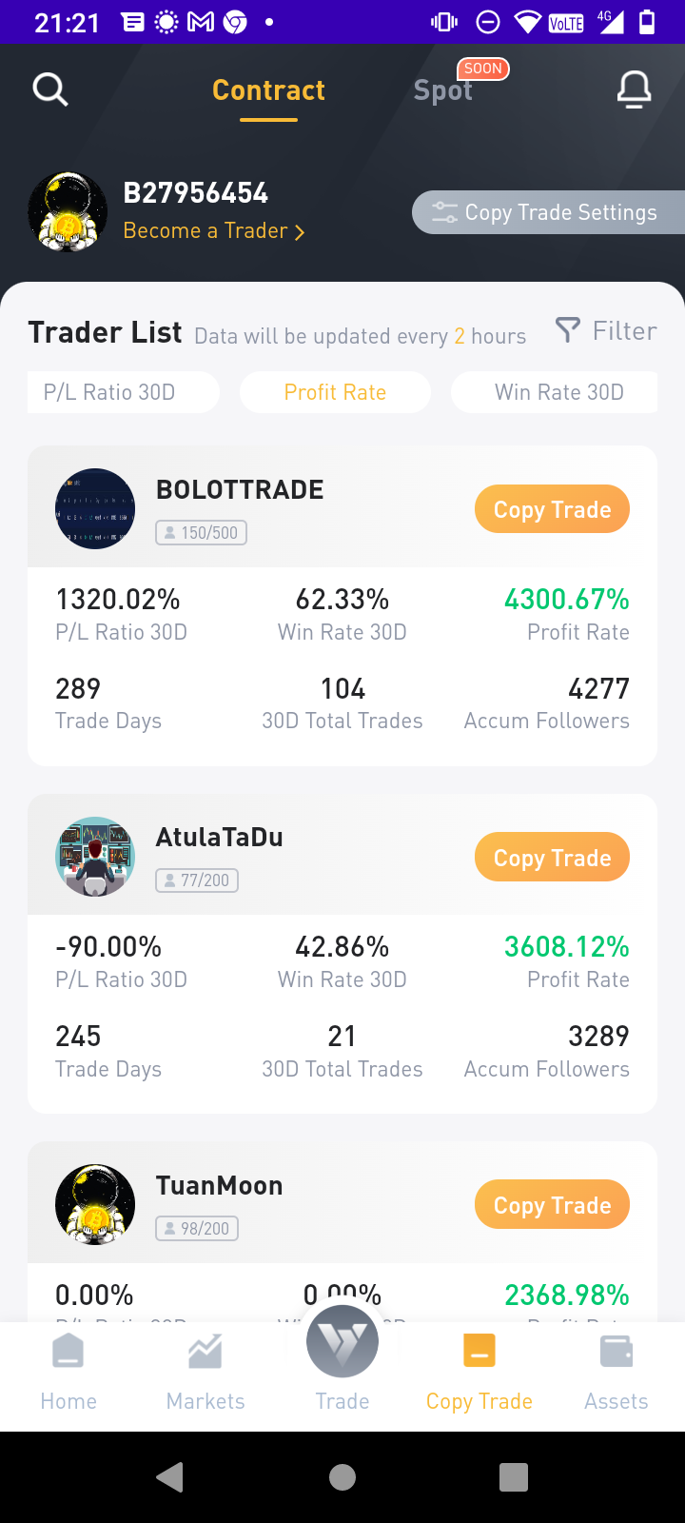Open the Assets wallet icon
The height and width of the screenshot is (1523, 685).
pyautogui.click(x=616, y=1351)
